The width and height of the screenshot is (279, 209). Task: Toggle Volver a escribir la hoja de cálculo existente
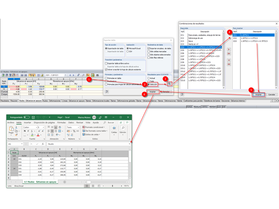(x=106, y=70)
